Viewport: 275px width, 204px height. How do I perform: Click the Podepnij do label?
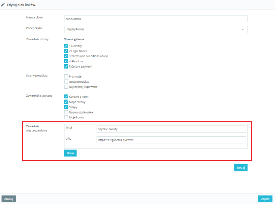pos(34,28)
